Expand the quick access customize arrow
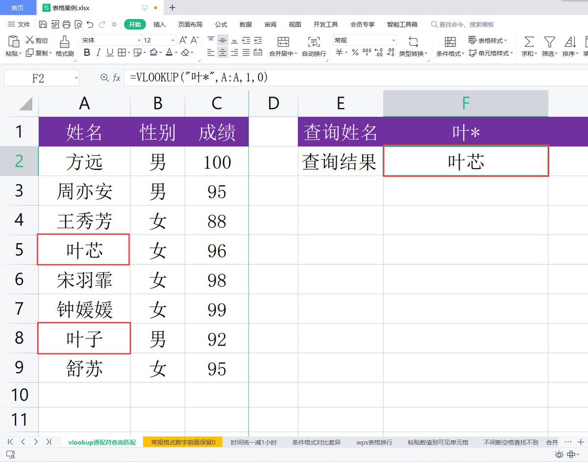Viewport: 588px width, 462px height. tap(114, 24)
